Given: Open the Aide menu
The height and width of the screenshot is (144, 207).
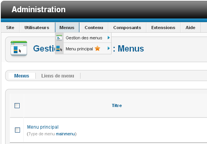Looking at the screenshot, I should pyautogui.click(x=191, y=28).
